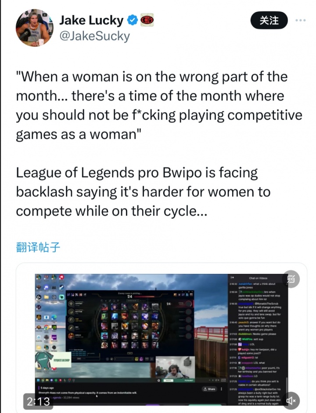316x413 pixels.
Task: Open Jake Lucky's profile avatar
Action: tap(34, 28)
